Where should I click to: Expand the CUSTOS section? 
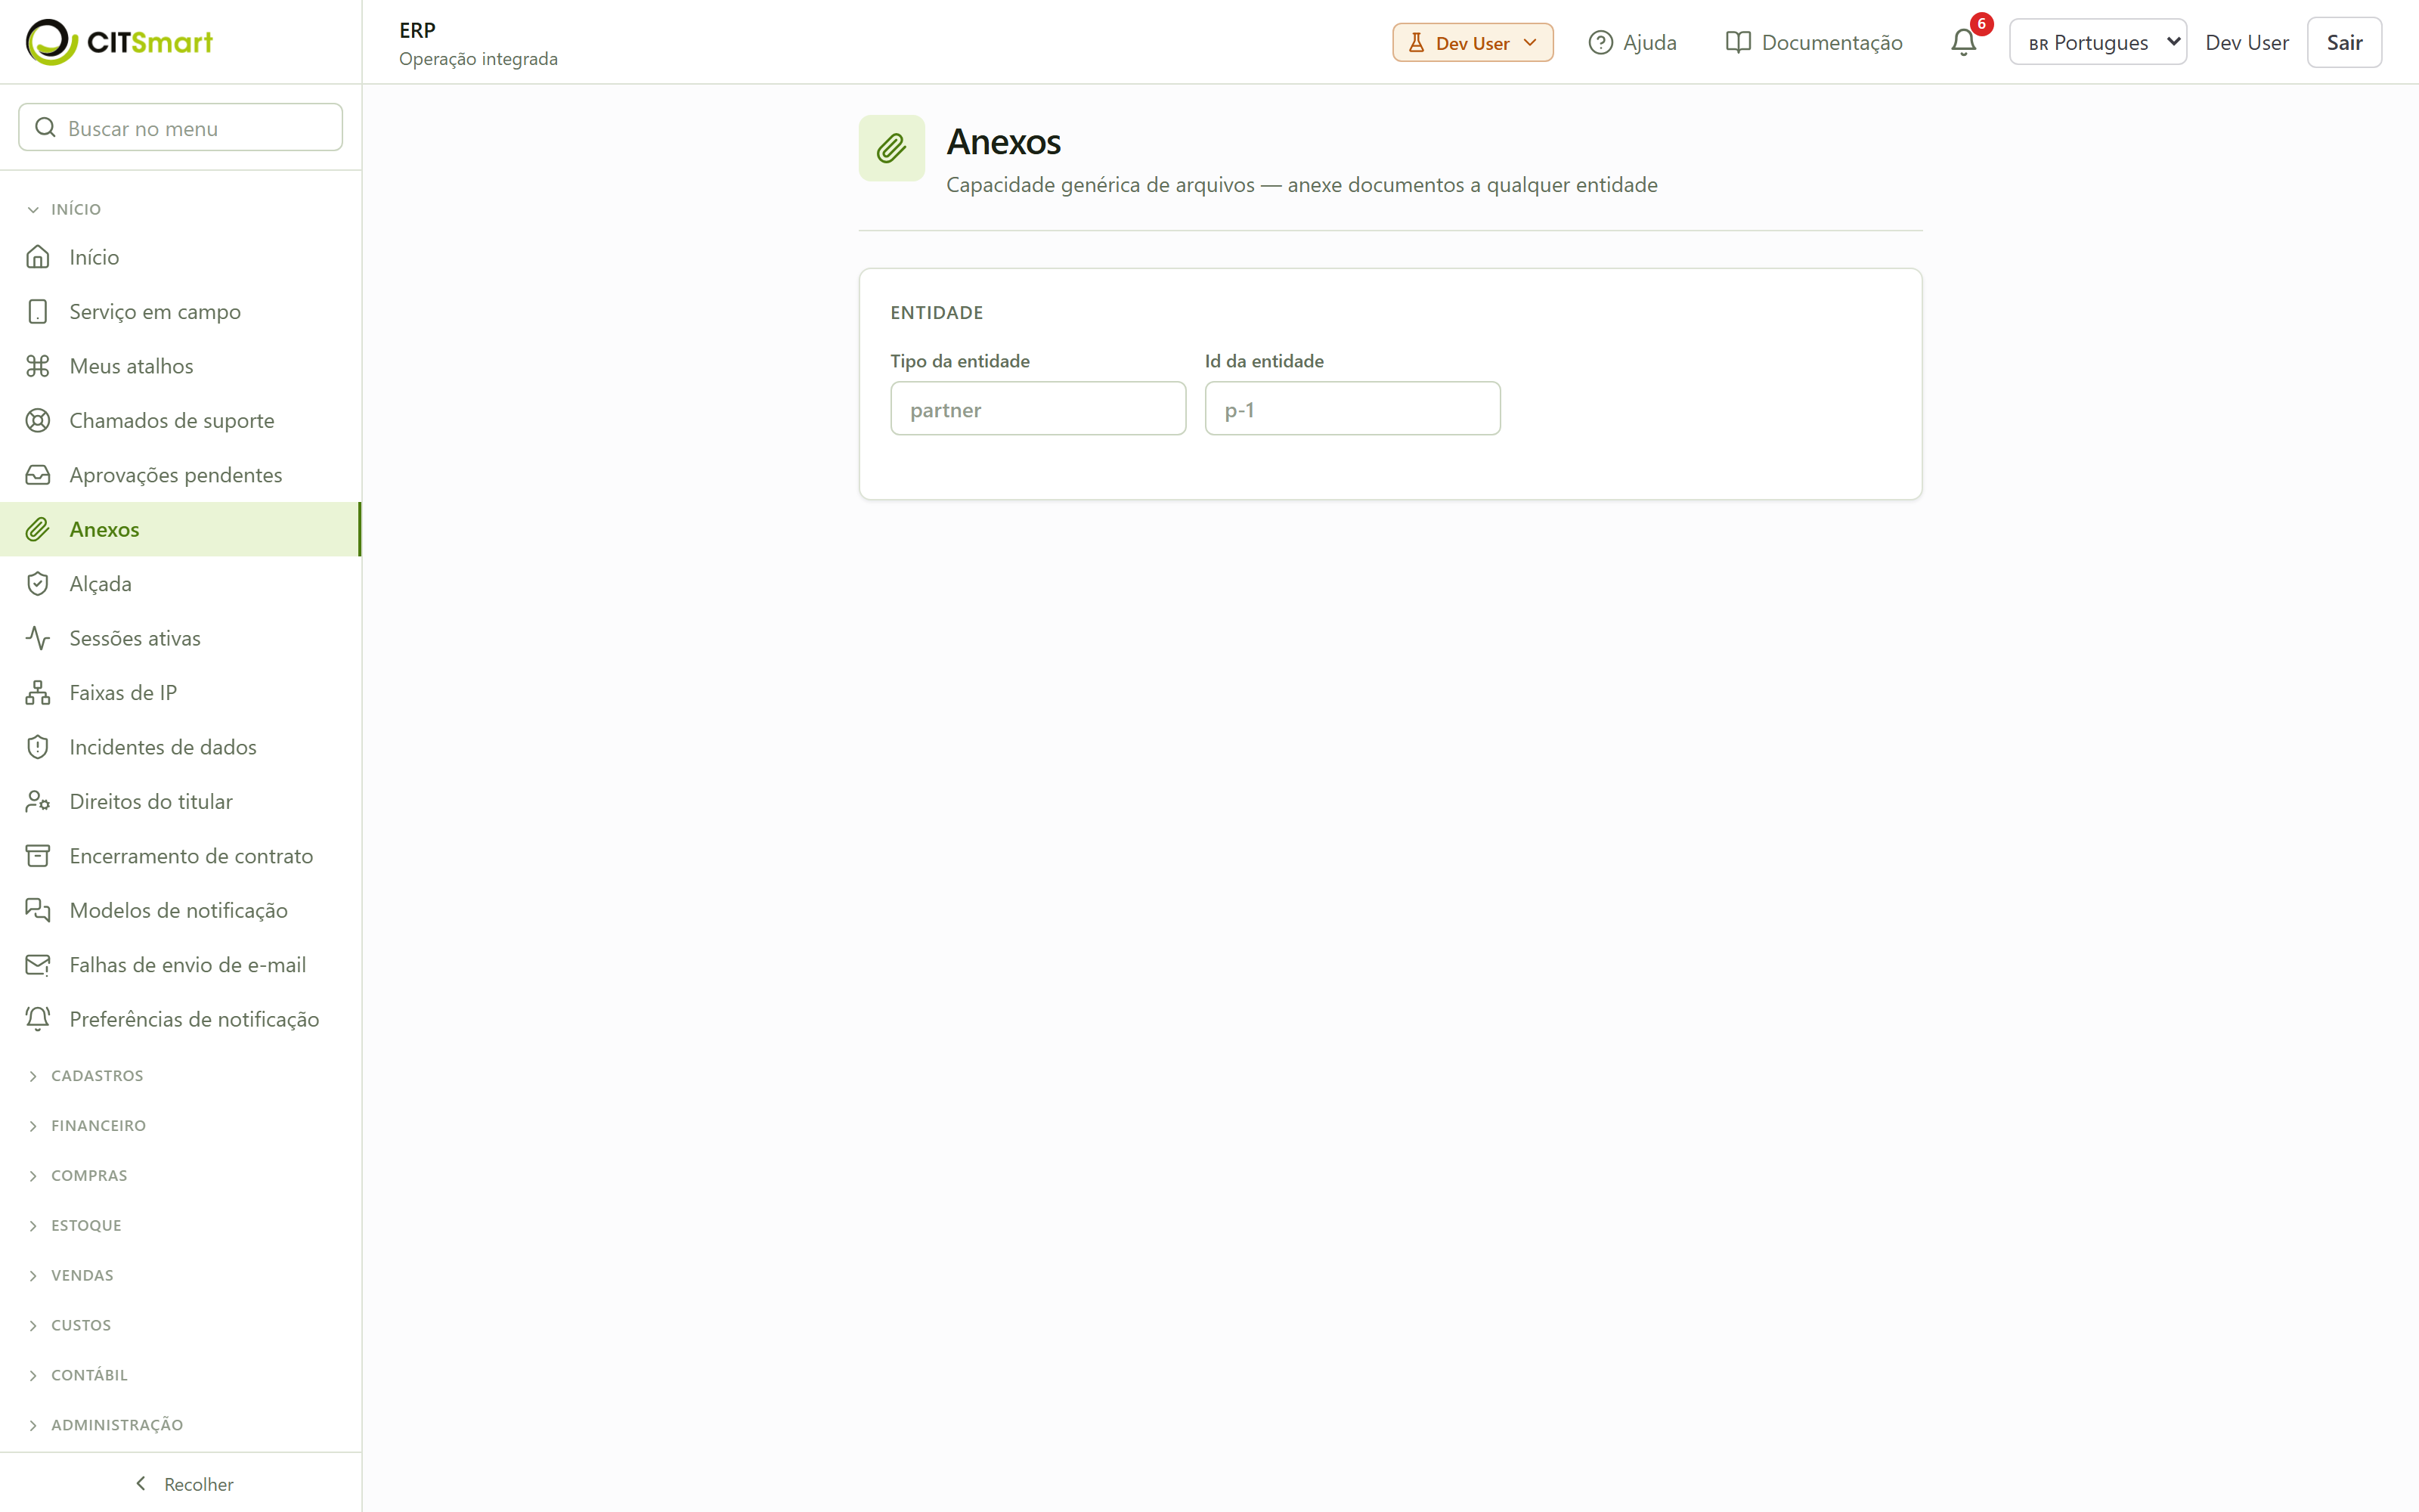click(70, 1326)
